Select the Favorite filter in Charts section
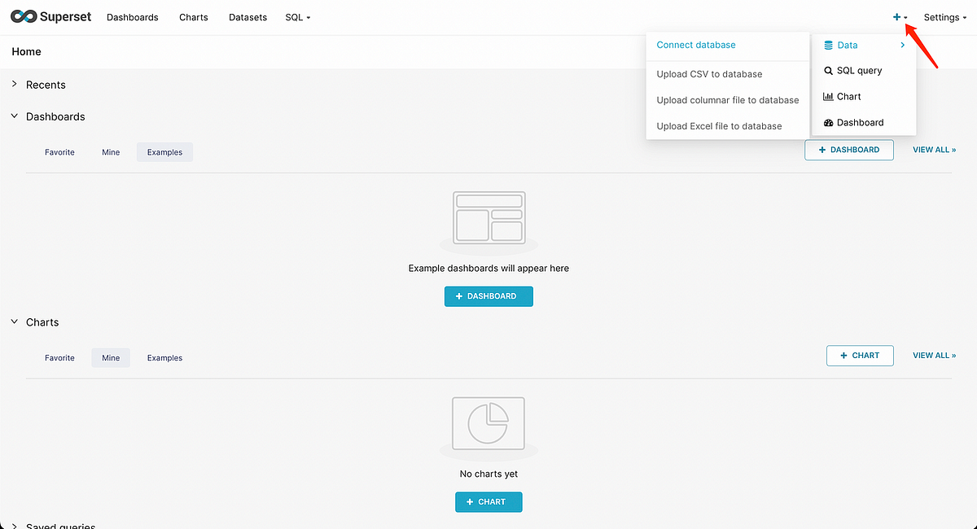977x529 pixels. tap(59, 357)
